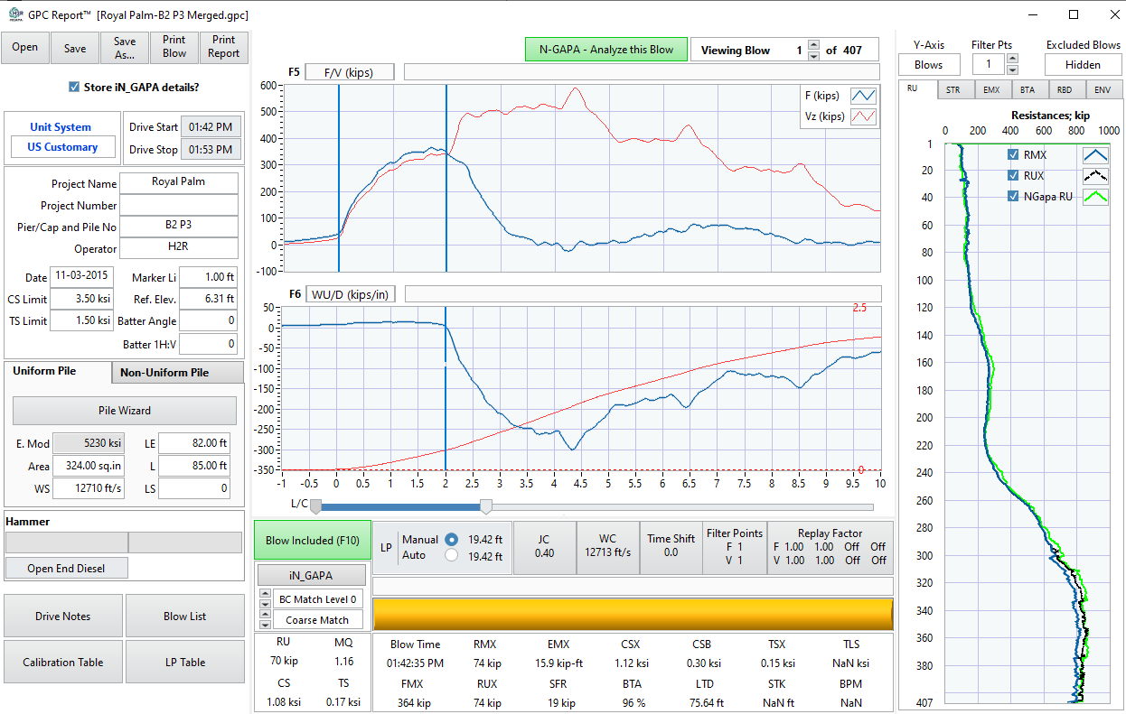Click the US Customary unit system toggle
Viewport: 1126px width, 714px height.
click(x=62, y=147)
